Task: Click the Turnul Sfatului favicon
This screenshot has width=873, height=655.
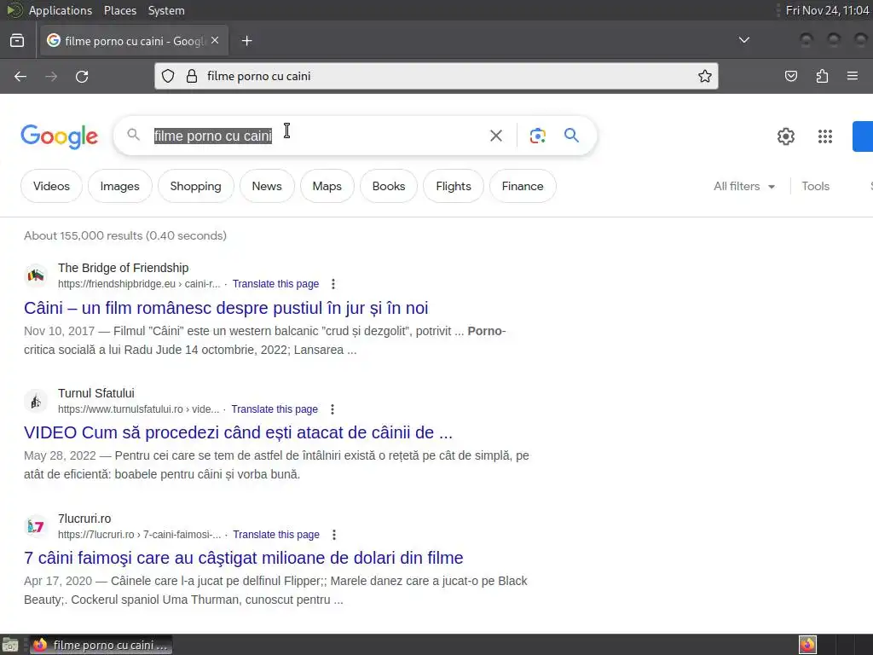Action: click(x=36, y=401)
